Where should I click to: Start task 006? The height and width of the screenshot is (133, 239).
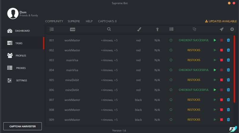coord(215,90)
